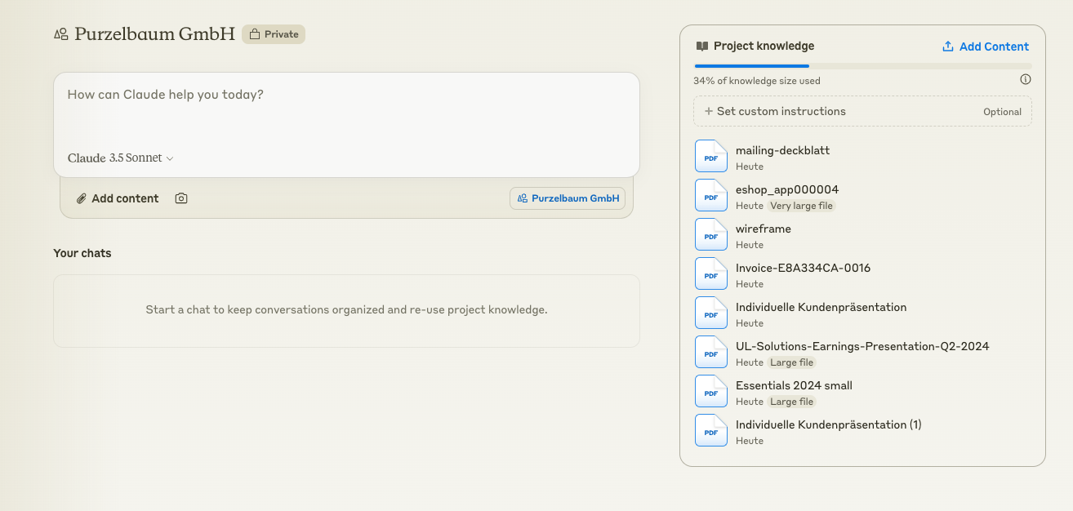The width and height of the screenshot is (1073, 511).
Task: Click the info icon beside knowledge usage
Action: tap(1026, 80)
